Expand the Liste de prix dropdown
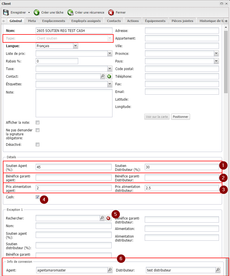230x276 pixels. pyautogui.click(x=110, y=53)
